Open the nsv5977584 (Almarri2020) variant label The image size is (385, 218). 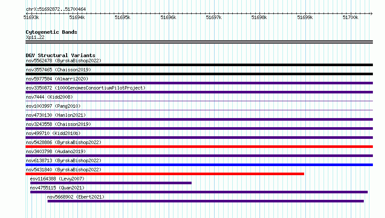tap(57, 79)
